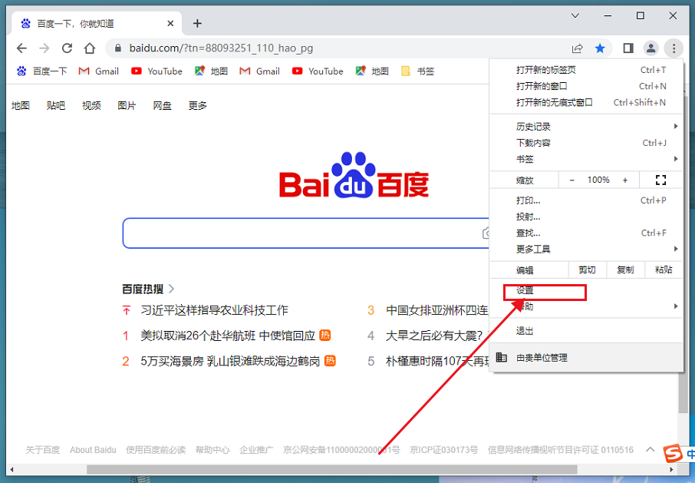Open the 百度一下 bookmark
695x483 pixels.
click(x=41, y=71)
